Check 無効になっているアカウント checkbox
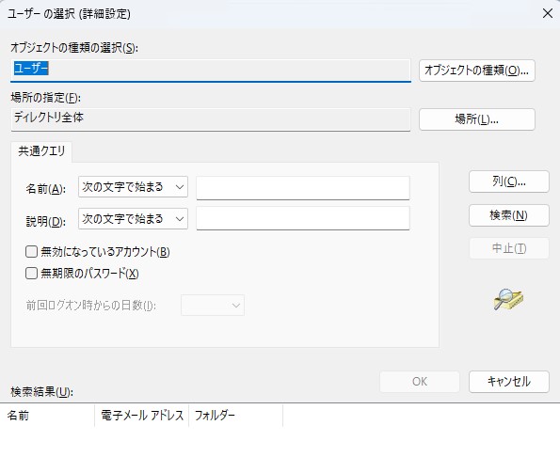This screenshot has width=560, height=457. coord(31,251)
